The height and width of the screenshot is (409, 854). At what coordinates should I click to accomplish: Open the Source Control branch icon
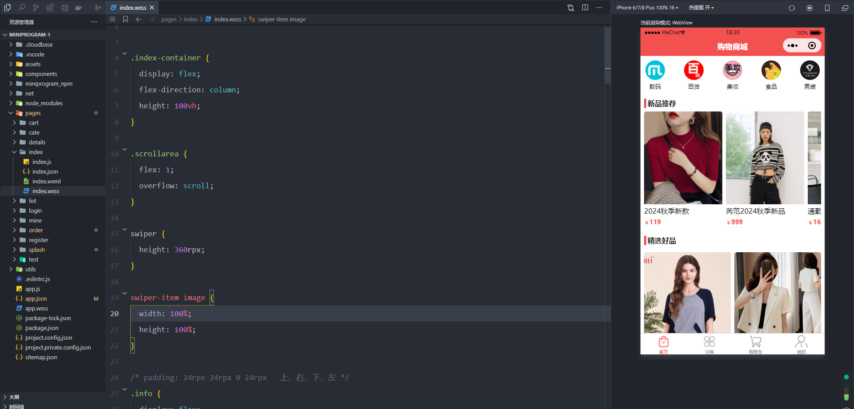click(x=36, y=8)
